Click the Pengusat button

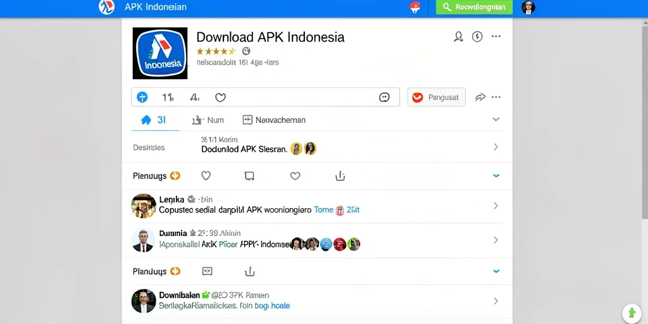[437, 97]
